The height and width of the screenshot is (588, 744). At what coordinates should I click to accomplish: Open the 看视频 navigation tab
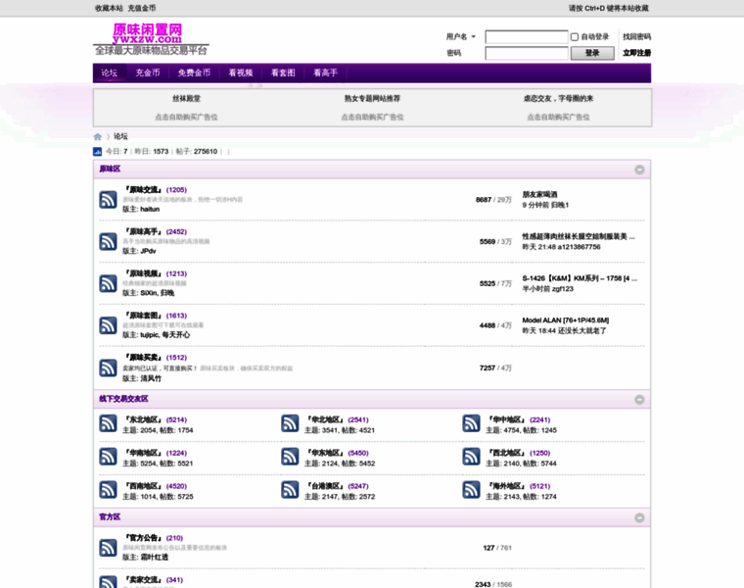click(241, 73)
